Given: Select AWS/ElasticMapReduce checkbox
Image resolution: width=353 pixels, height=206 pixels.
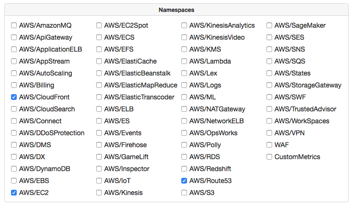Looking at the screenshot, I should (x=99, y=85).
